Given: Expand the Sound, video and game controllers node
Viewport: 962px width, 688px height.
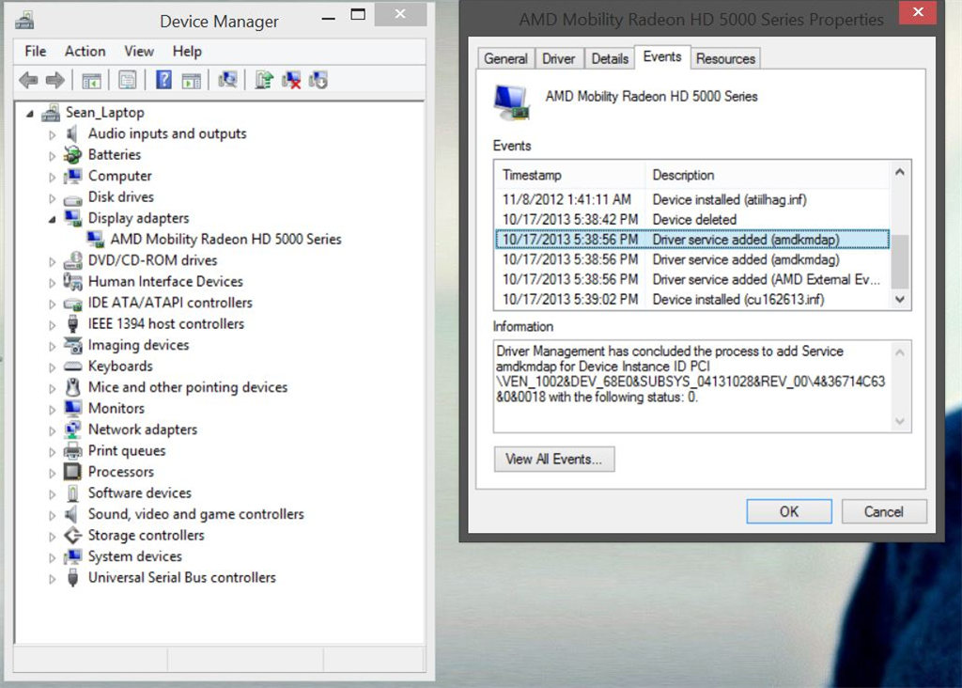Looking at the screenshot, I should [53, 515].
